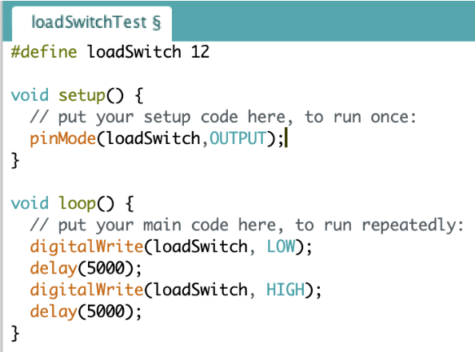Image resolution: width=475 pixels, height=352 pixels.
Task: Click the LOW constant in digitalWrite
Action: point(281,246)
